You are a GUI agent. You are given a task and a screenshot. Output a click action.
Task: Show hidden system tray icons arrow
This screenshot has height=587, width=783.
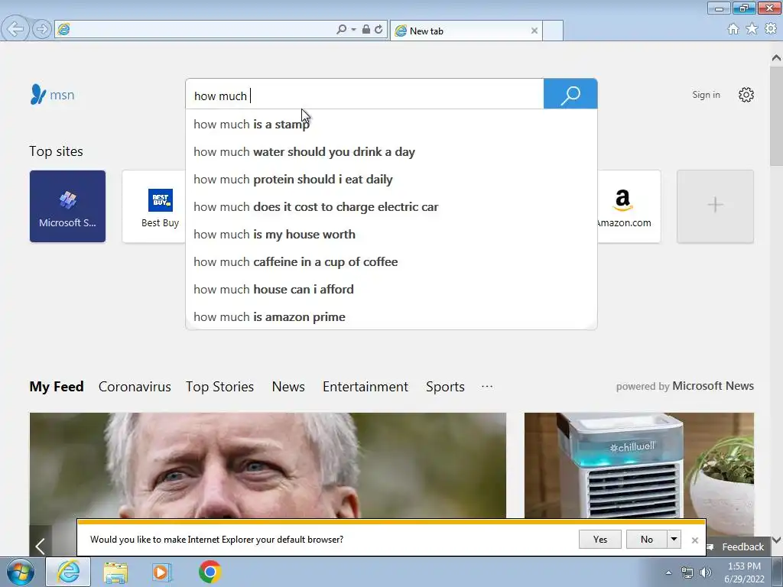tap(668, 572)
